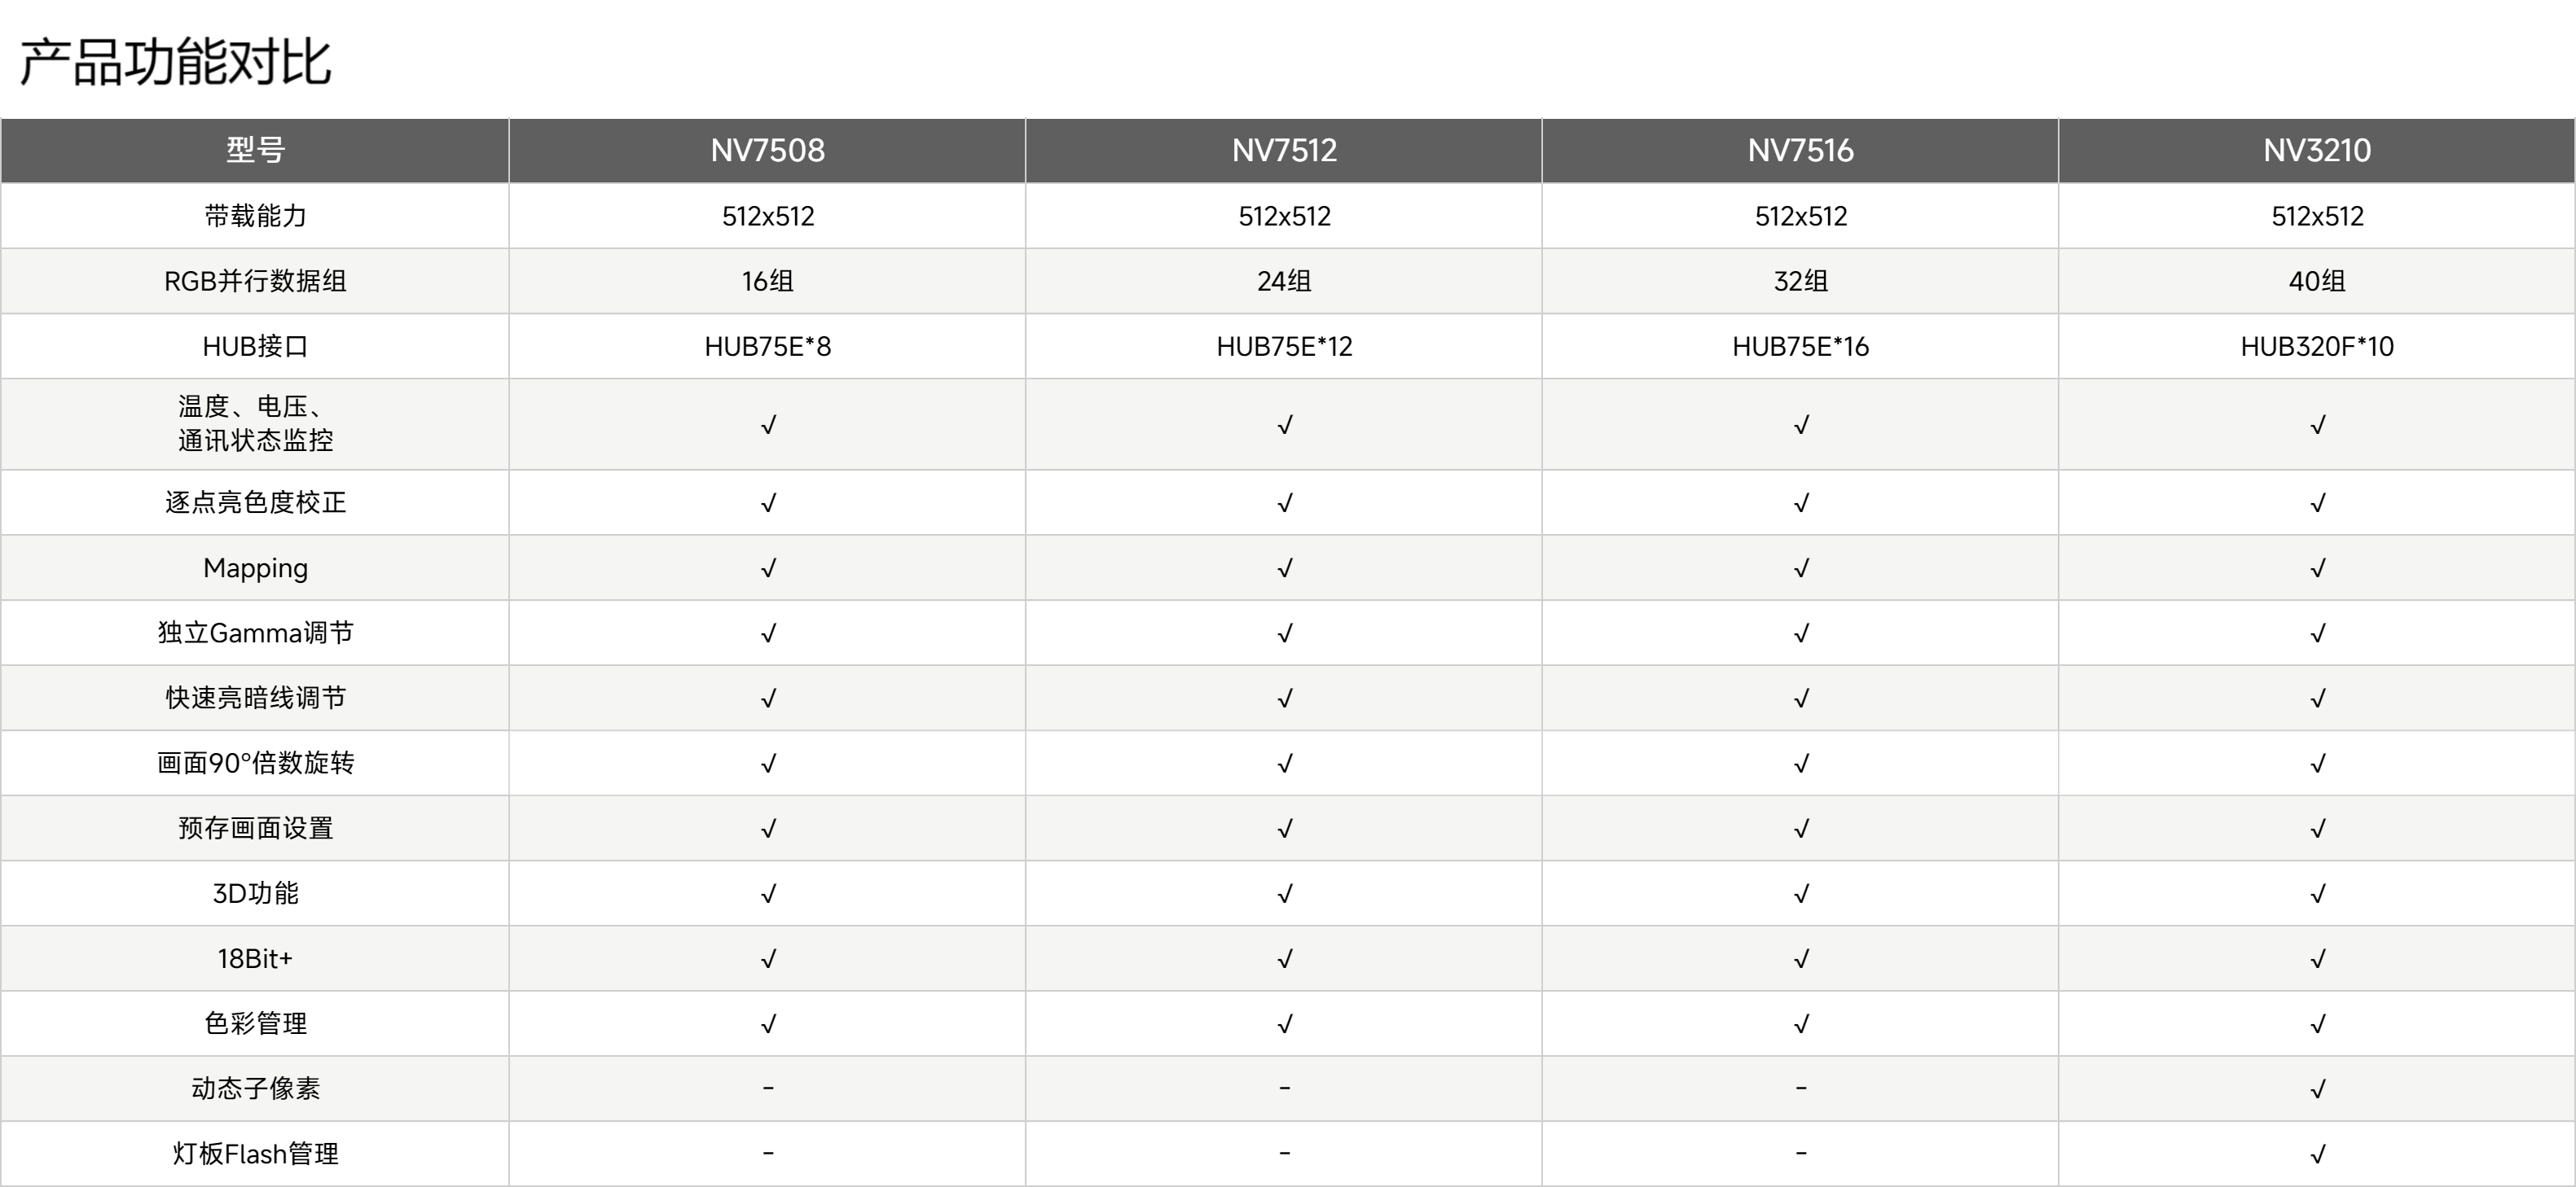Click the NV7516 column header
Screen dimensions: 2576x1187
click(1800, 151)
